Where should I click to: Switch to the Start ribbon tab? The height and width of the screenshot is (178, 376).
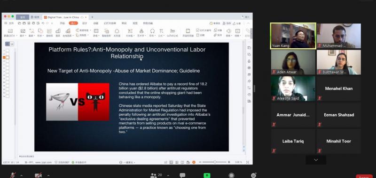click(62, 23)
